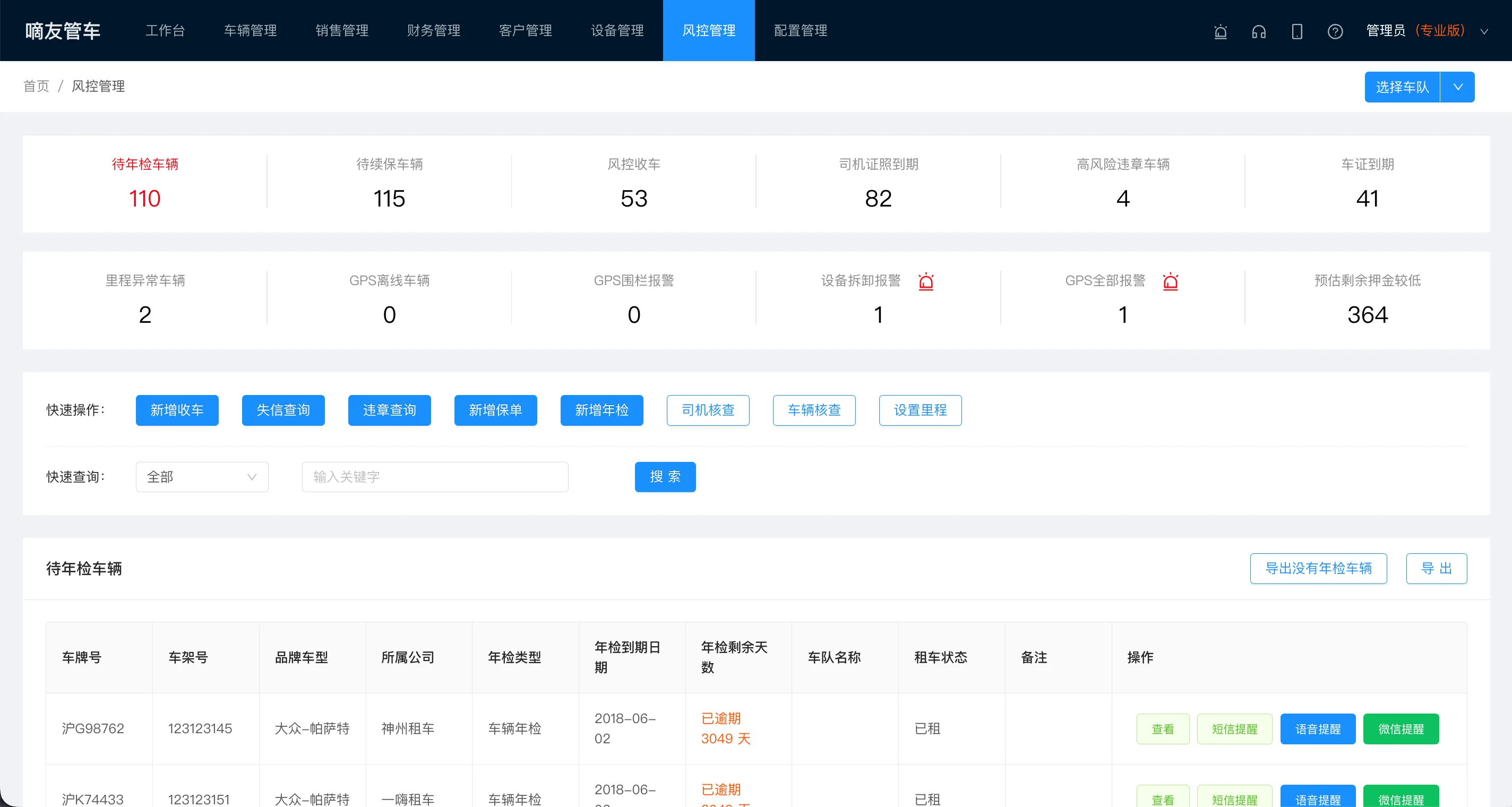
Task: Select the 高风险违章车辆 statistic card
Action: (1123, 184)
